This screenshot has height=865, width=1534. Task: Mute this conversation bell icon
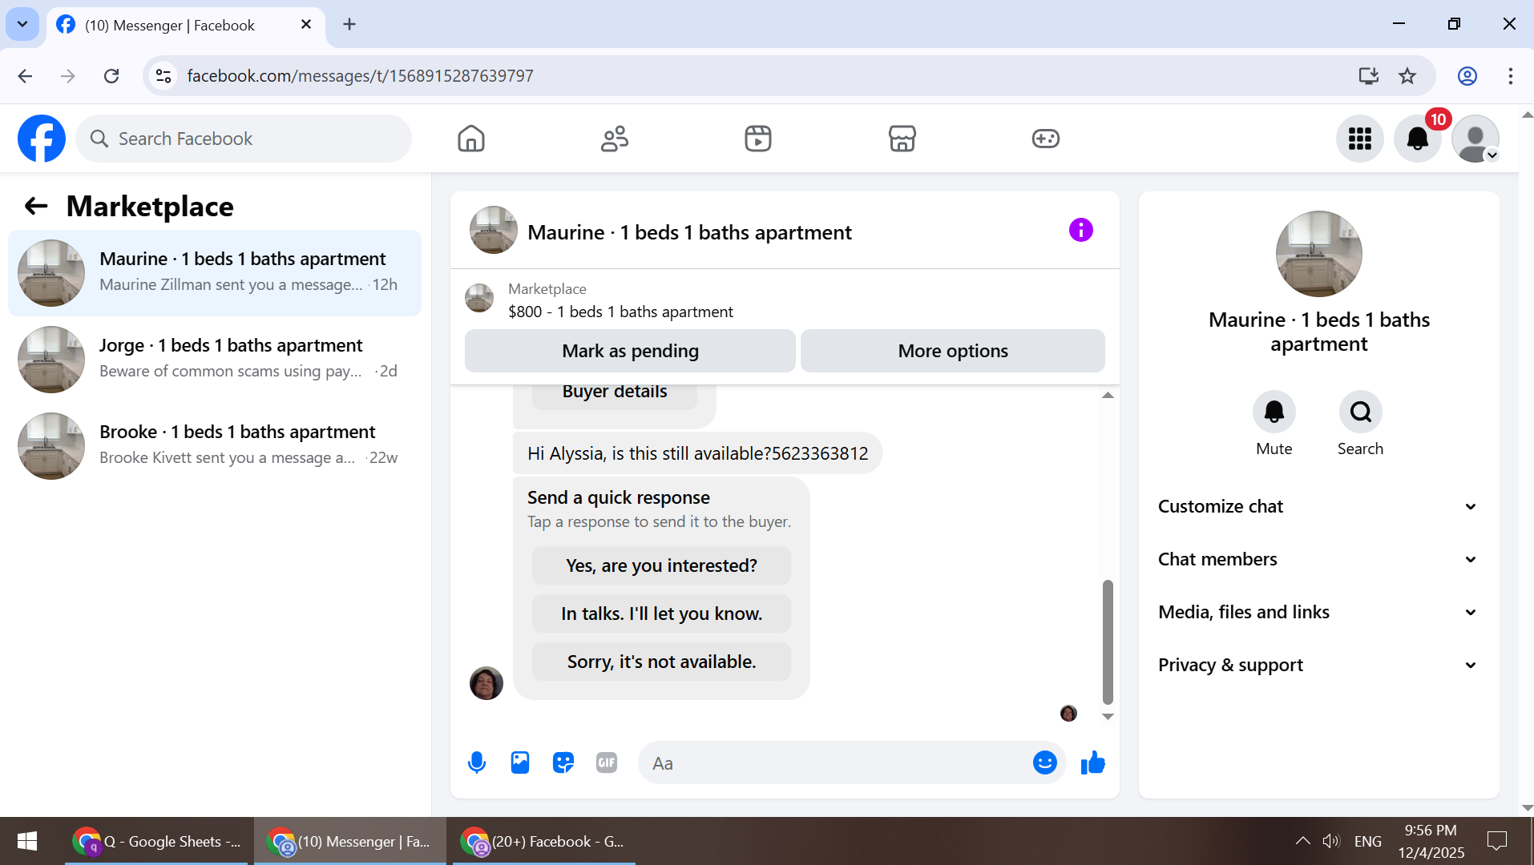click(1274, 412)
